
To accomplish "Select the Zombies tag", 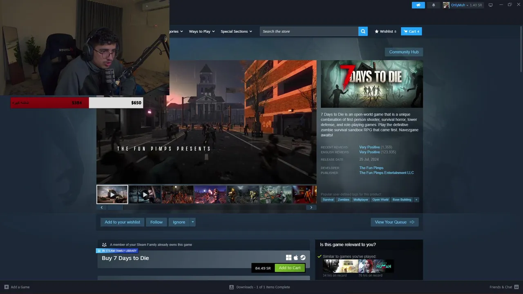I will [x=343, y=200].
